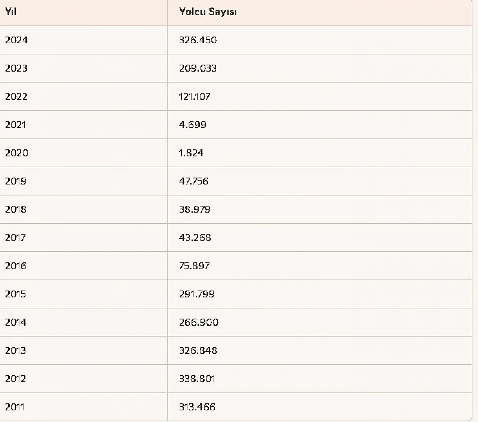478x422 pixels.
Task: Click passenger count 4.699
Action: (193, 125)
